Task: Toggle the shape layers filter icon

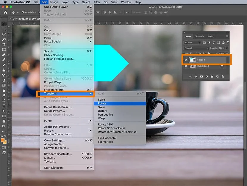Action: point(218,42)
